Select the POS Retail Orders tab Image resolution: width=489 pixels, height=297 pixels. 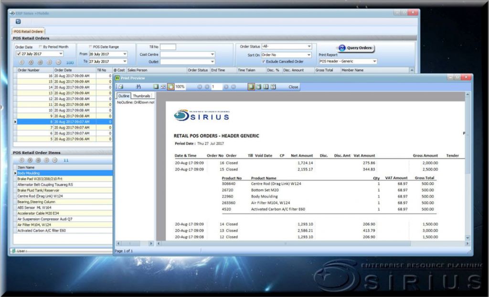(x=28, y=31)
